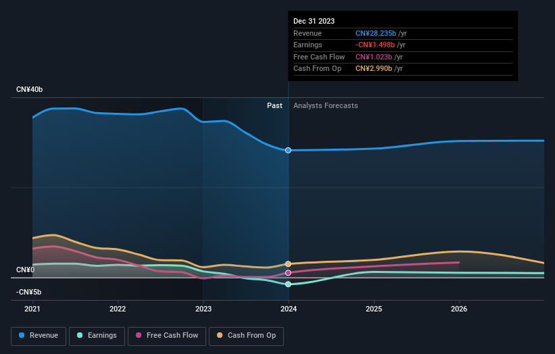Click the Revenue row label in tooltip
This screenshot has height=354, width=555.
[x=308, y=33]
